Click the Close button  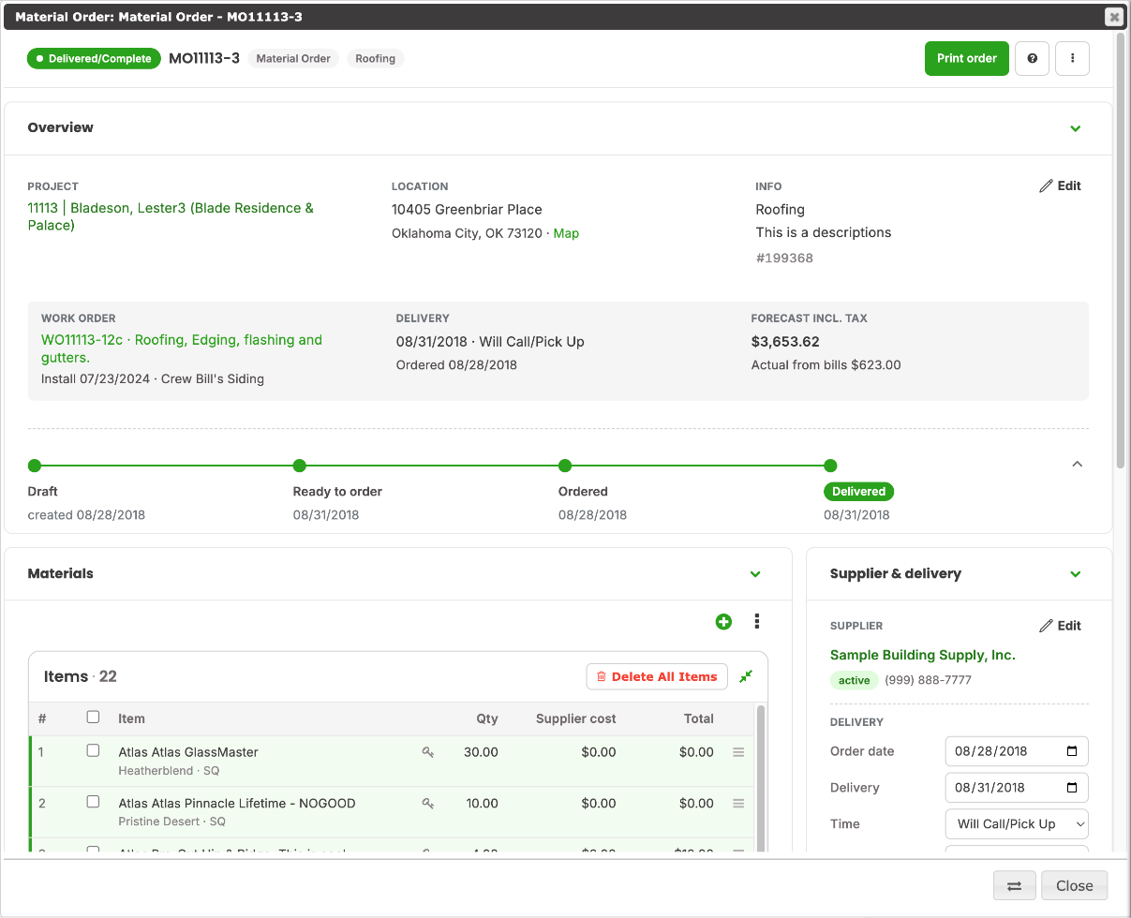coord(1074,886)
